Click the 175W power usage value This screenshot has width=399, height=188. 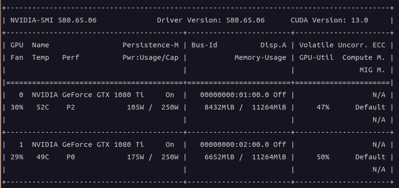(x=136, y=157)
